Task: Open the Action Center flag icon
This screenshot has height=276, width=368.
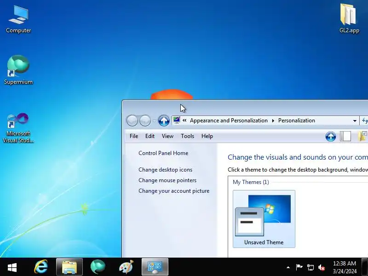Action: click(x=299, y=267)
